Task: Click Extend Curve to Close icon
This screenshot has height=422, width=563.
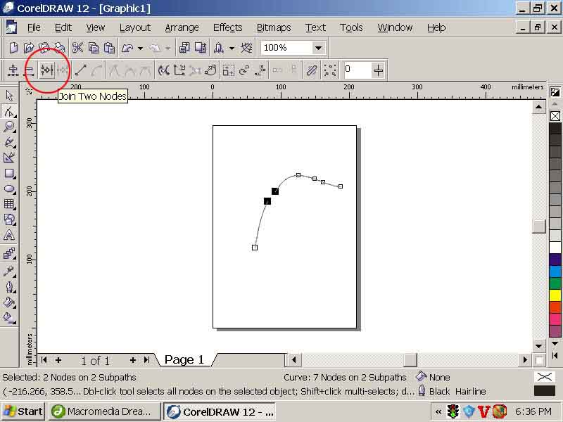Action: click(179, 70)
